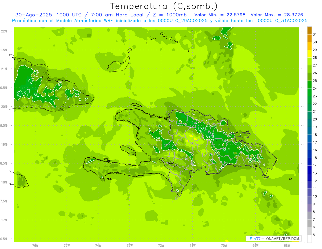Image resolution: width=322 pixels, height=249 pixels.
Task: Click the '75W' longitude label
Action: (x=67, y=246)
